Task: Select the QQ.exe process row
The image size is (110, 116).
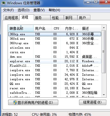Action: click(55, 84)
